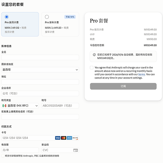Click the MXN 3,449.00 yearly price text

click(x=53, y=28)
